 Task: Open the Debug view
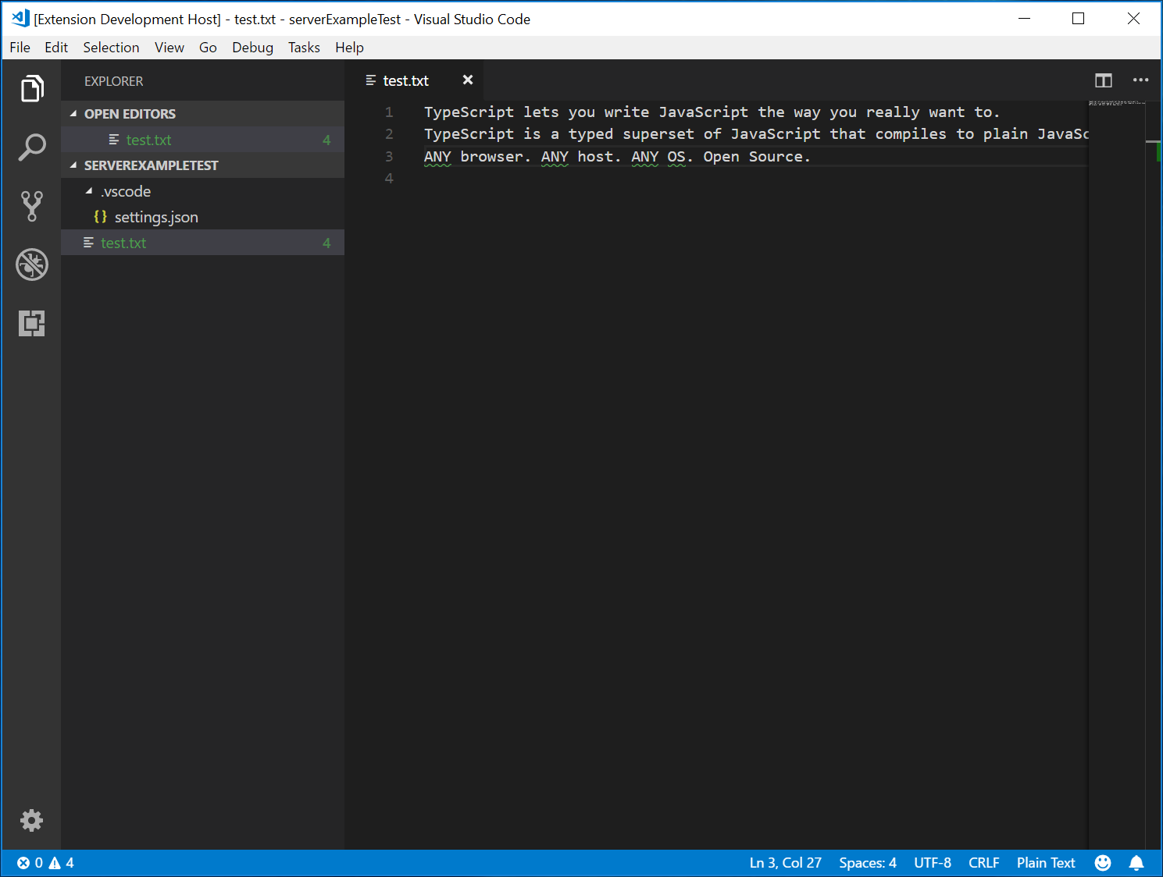pyautogui.click(x=31, y=265)
